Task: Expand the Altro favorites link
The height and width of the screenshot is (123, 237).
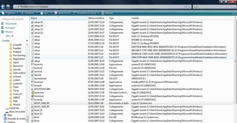Action: [9, 36]
